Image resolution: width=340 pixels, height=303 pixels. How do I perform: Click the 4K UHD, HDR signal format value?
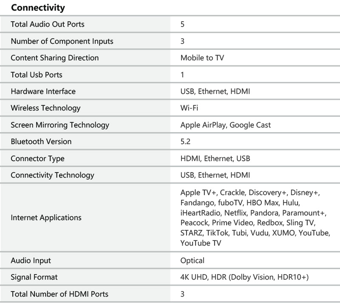(x=244, y=277)
